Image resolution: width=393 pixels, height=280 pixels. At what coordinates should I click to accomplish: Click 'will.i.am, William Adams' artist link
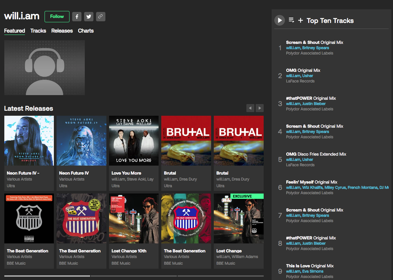click(x=237, y=257)
